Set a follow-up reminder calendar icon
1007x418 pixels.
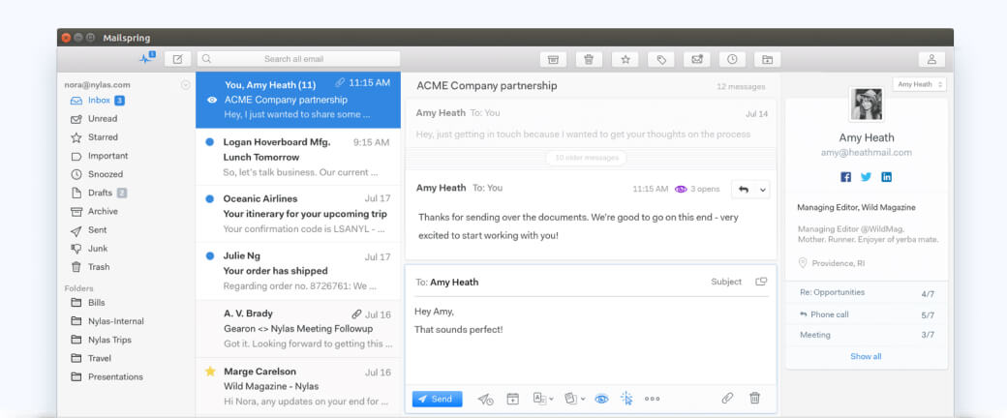point(512,399)
